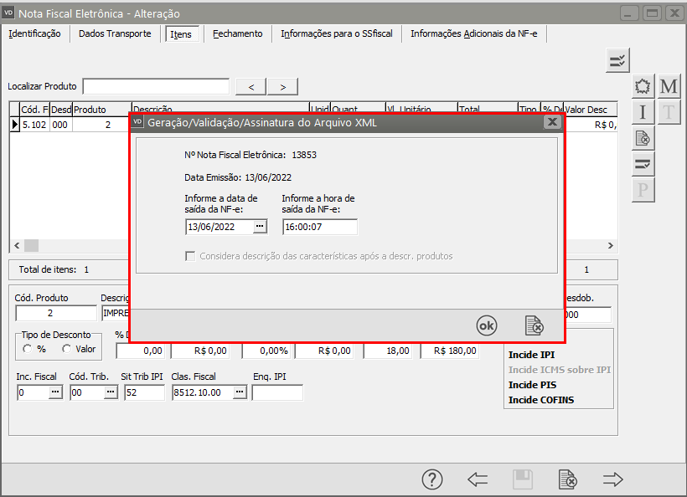
Task: Click the ok button in XML dialog
Action: pos(487,325)
